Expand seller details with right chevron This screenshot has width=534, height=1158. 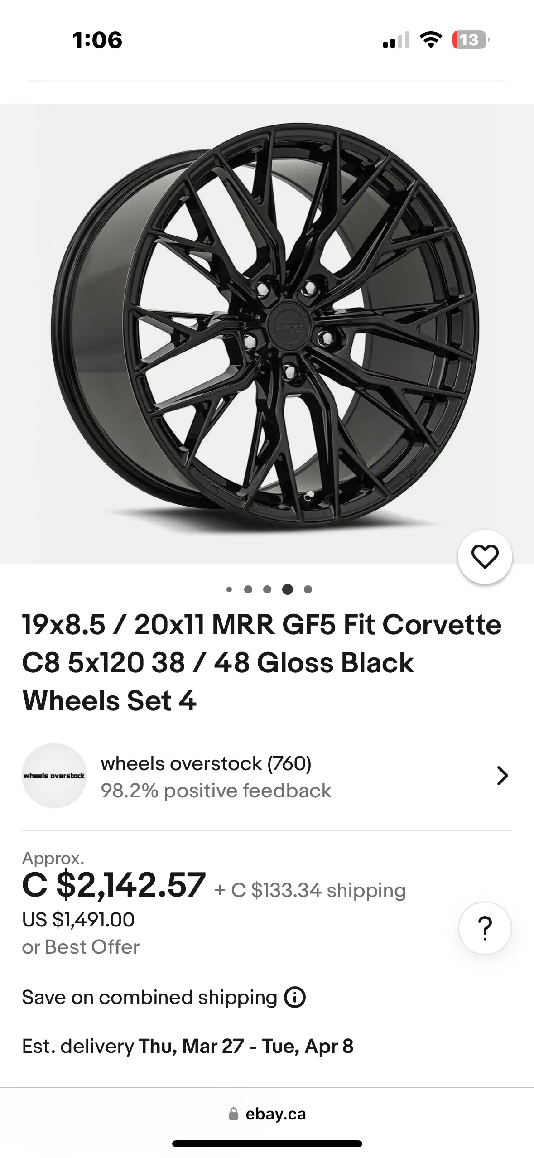[502, 776]
